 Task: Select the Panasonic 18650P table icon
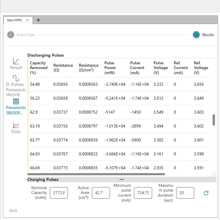(x=16, y=102)
